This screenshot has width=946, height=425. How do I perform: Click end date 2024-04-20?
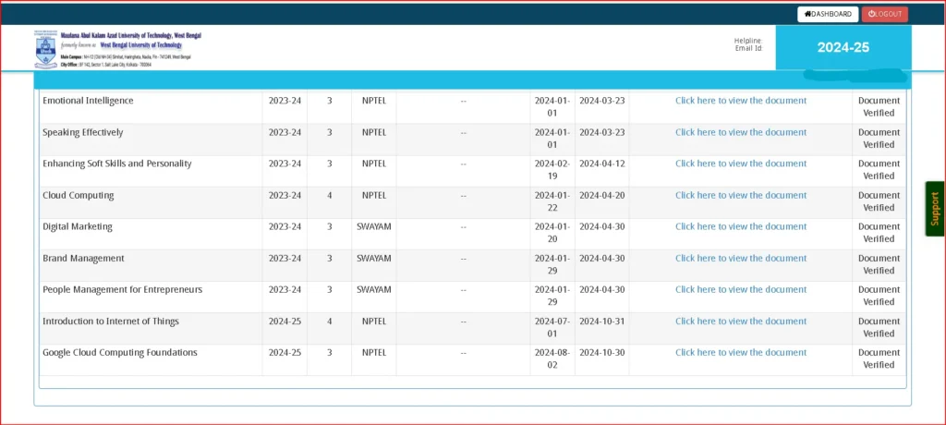[x=602, y=195]
